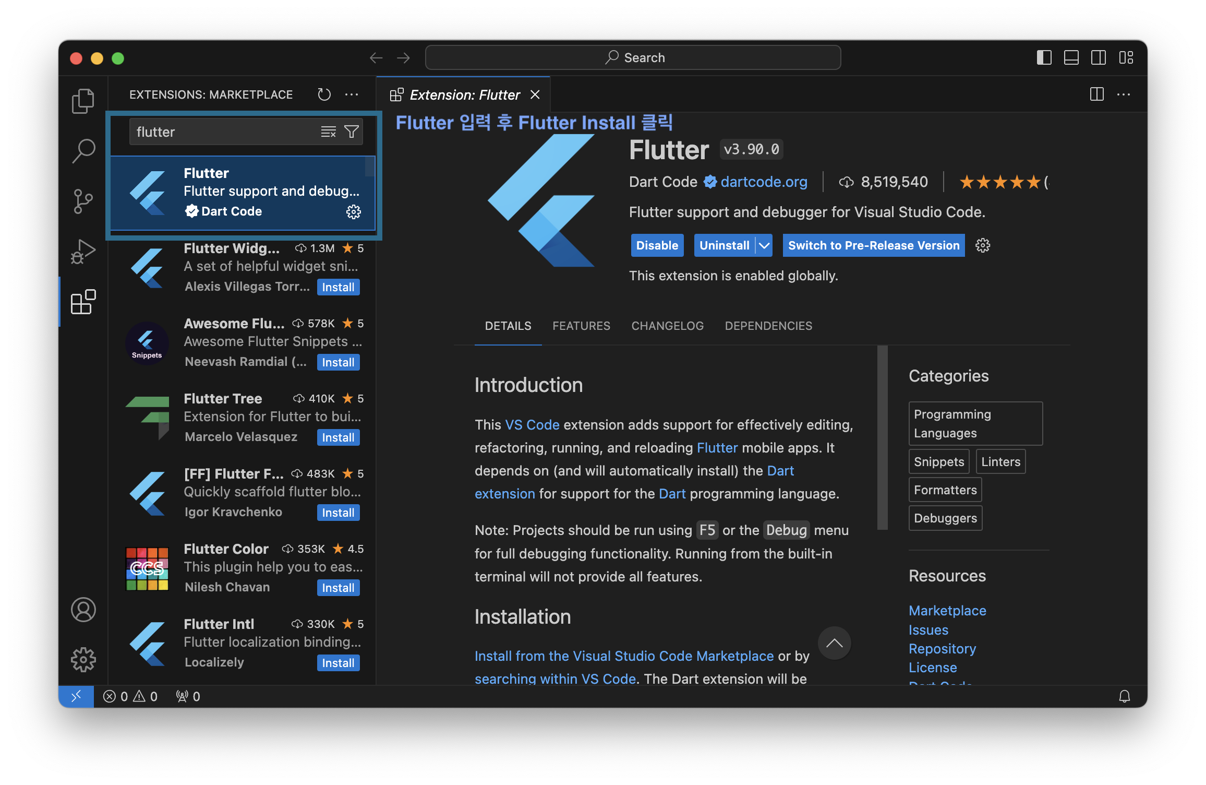This screenshot has height=785, width=1206.
Task: Switch to the DETAILS tab
Action: pos(508,326)
